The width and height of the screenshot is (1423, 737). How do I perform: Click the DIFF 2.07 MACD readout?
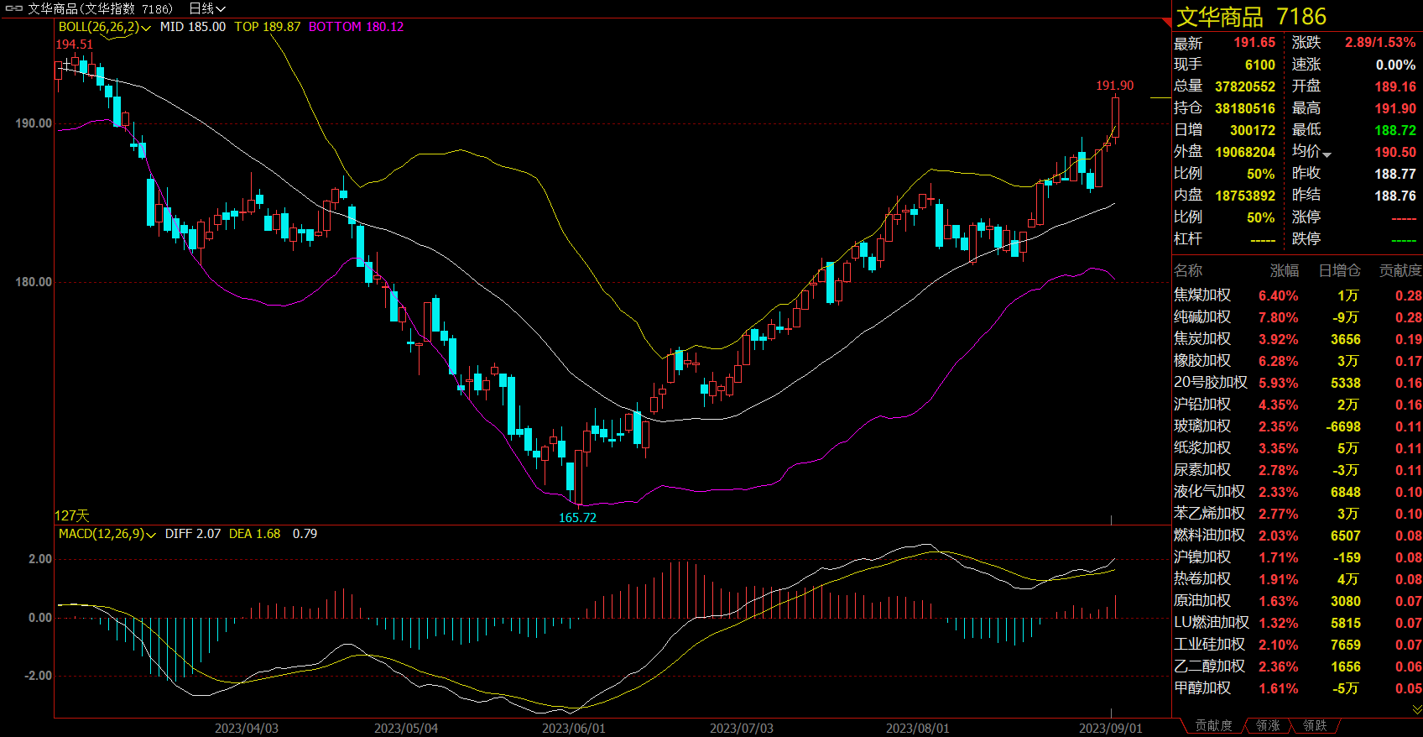193,534
